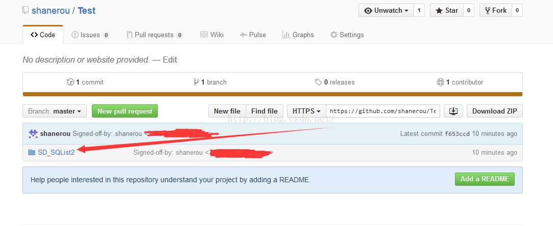Image resolution: width=553 pixels, height=226 pixels.
Task: Click Add a README
Action: coord(485,179)
